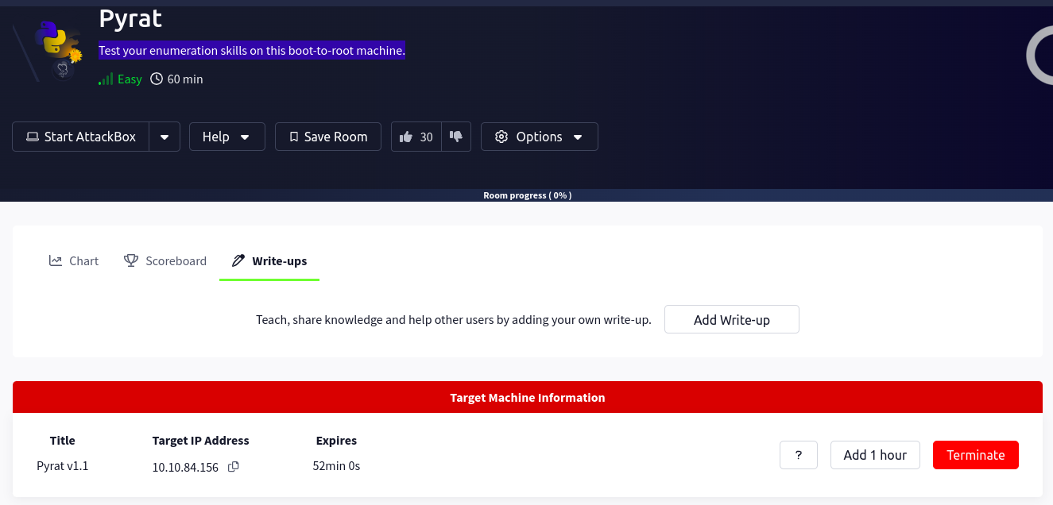Terminate the target machine
Screen dimensions: 1053x505
click(x=976, y=455)
